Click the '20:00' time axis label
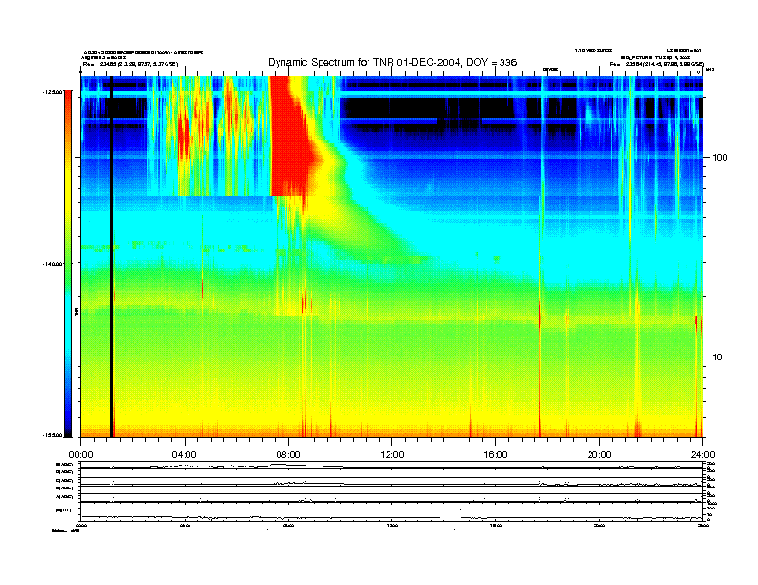 point(599,455)
